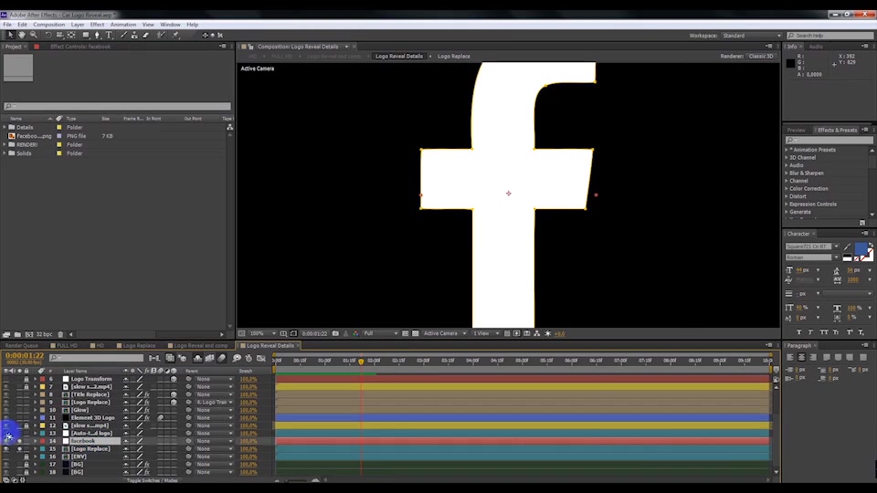
Task: Select the Pan Behind anchor point tool
Action: (x=71, y=36)
